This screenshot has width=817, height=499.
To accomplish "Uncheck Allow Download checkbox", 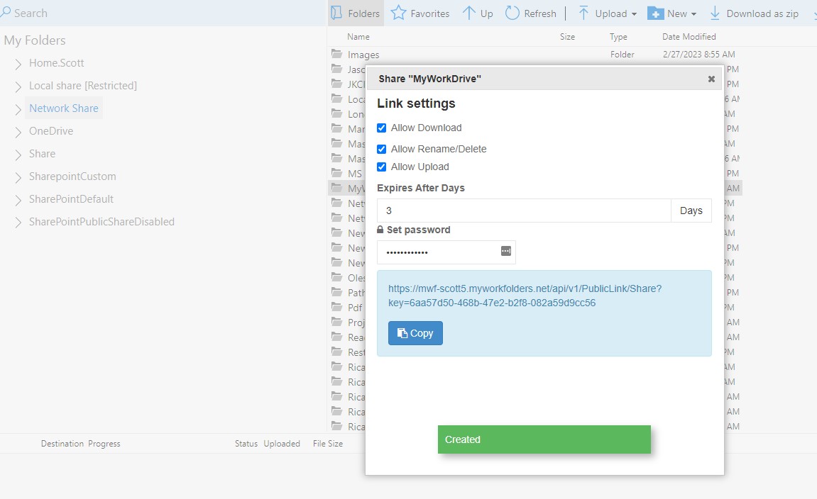I will pyautogui.click(x=382, y=128).
